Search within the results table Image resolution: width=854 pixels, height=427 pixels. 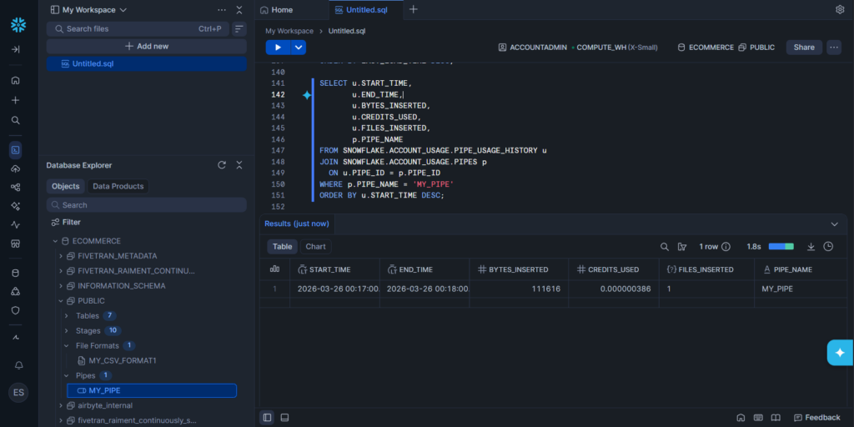coord(665,247)
